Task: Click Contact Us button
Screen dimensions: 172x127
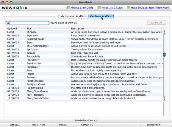Action: [87, 125]
